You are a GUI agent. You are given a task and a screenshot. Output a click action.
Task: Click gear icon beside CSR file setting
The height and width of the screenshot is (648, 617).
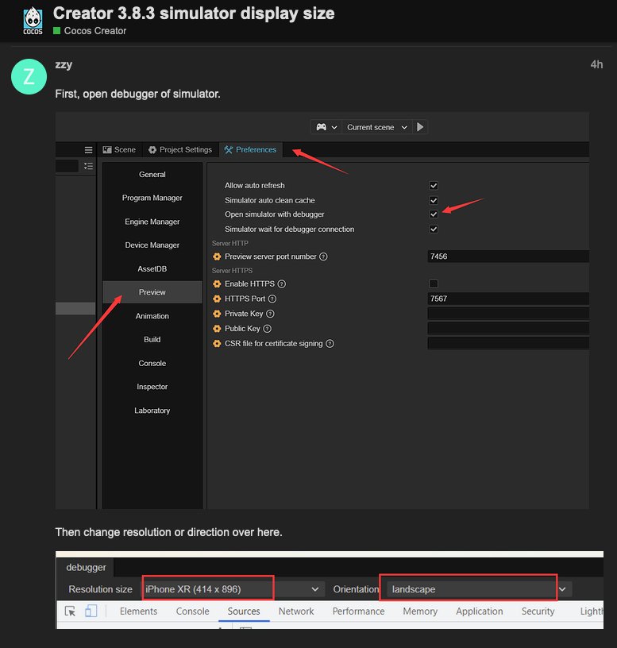click(x=217, y=343)
